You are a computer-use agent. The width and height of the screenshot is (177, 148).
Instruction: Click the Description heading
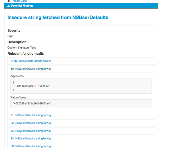17,42
